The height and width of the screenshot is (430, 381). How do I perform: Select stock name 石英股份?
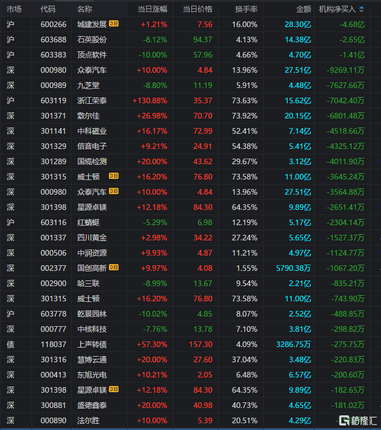pos(92,40)
